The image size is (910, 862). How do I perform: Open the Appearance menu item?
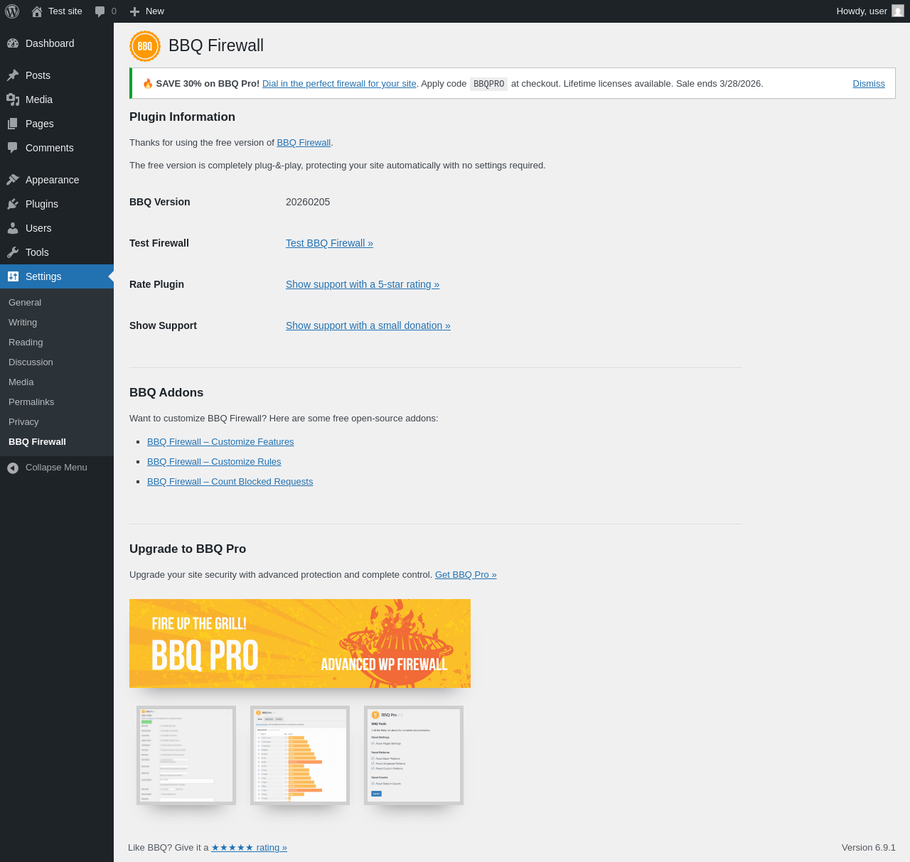tap(57, 180)
